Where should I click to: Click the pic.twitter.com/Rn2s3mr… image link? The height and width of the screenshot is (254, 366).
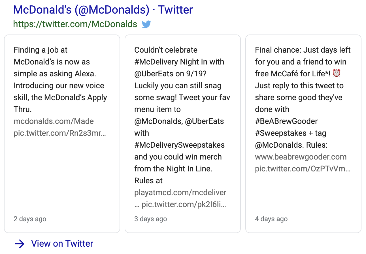click(x=60, y=133)
